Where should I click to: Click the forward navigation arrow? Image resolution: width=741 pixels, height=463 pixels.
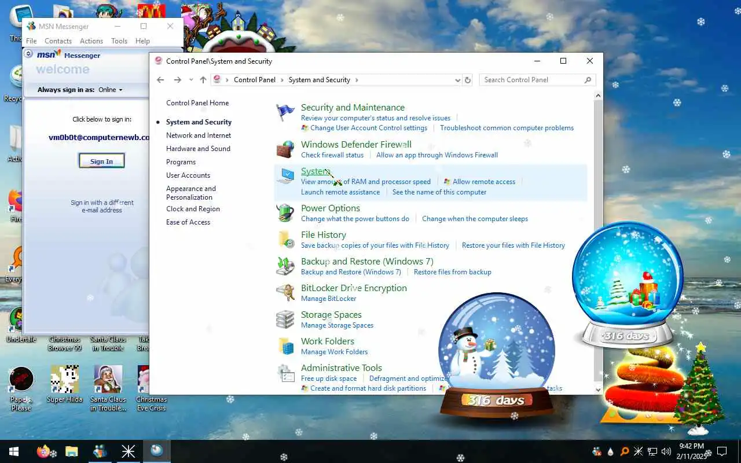[x=178, y=80]
